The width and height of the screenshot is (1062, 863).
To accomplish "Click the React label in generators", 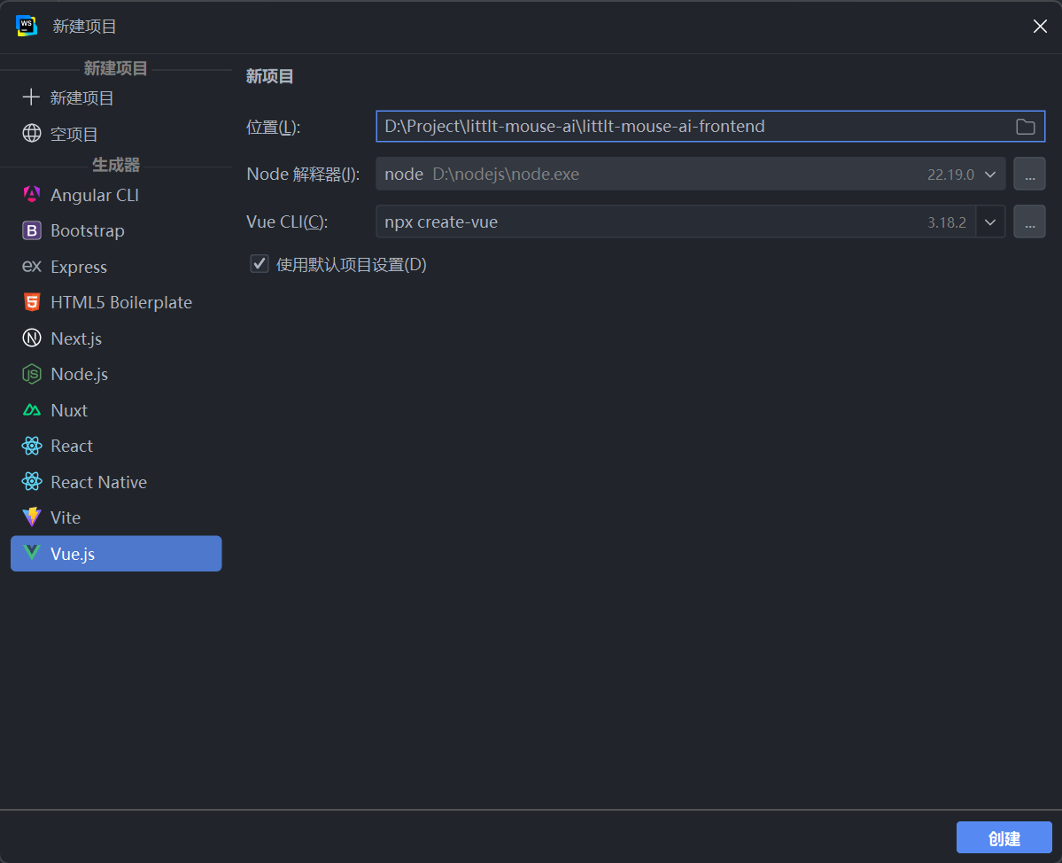I will point(72,446).
